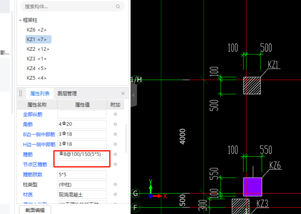Switch to the 属性列表 tab
This screenshot has height=214, width=301.
coord(40,93)
